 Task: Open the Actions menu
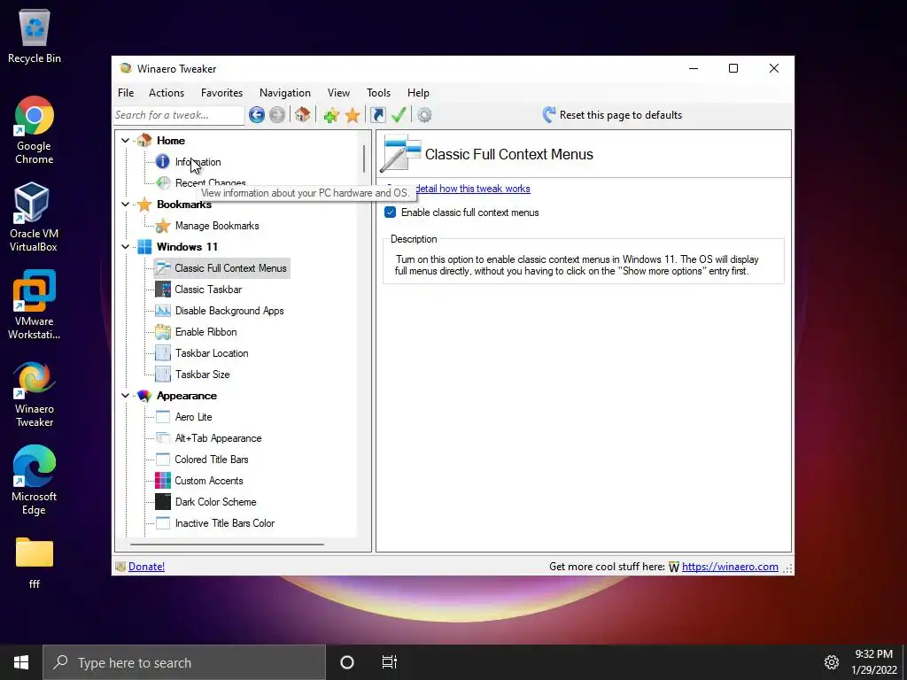click(x=166, y=92)
